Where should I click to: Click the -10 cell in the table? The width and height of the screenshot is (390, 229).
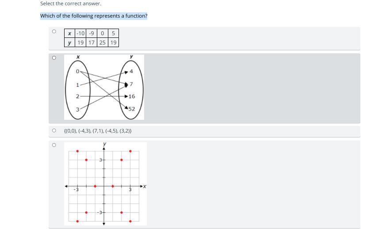click(80, 33)
